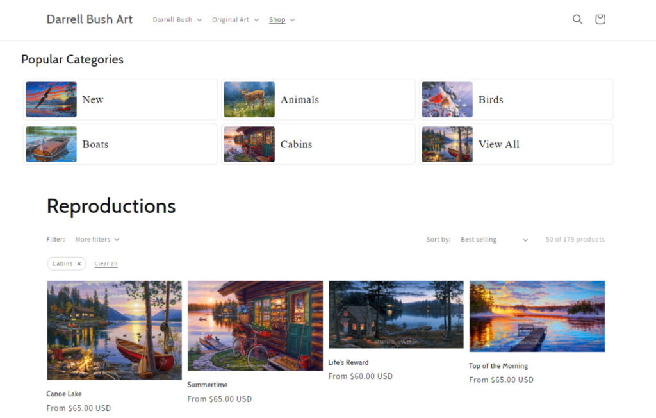Browse the Cabins category card
656x418 pixels.
tap(318, 144)
